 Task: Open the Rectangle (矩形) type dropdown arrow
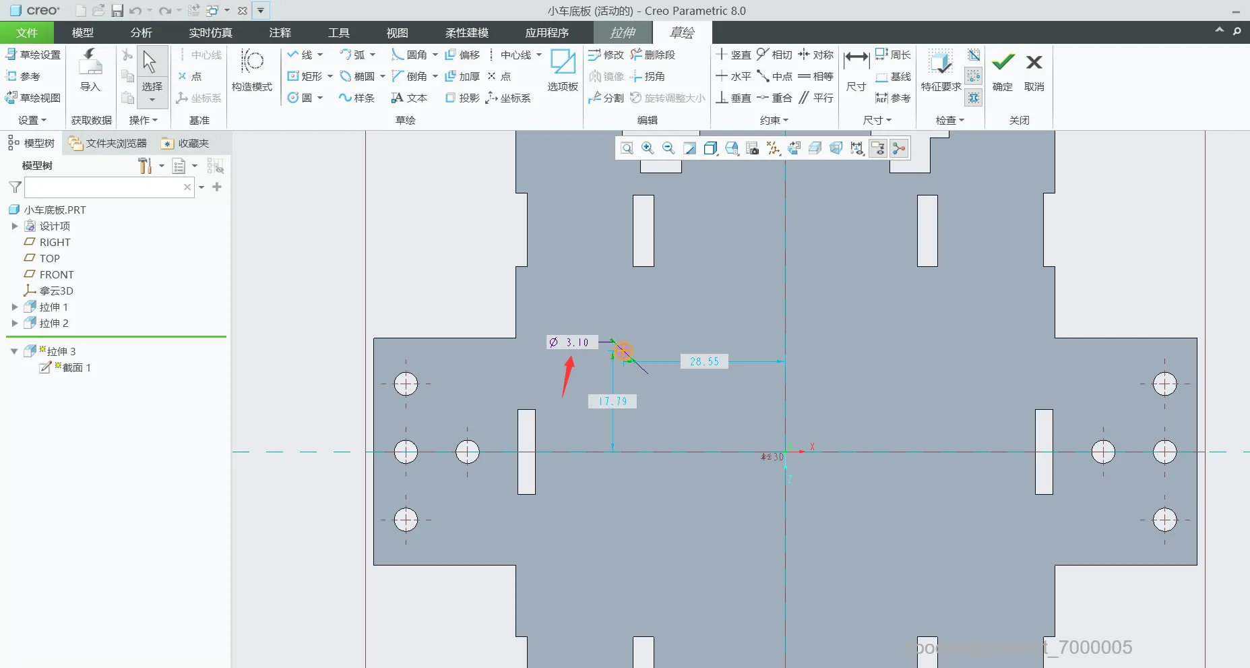(330, 76)
